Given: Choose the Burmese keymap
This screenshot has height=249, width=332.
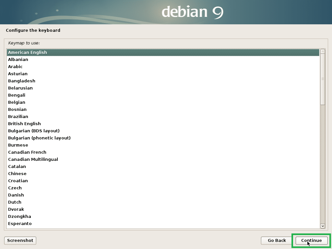Looking at the screenshot, I should click(163, 145).
